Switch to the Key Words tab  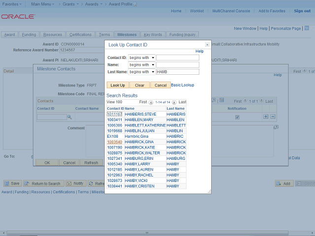coord(153,35)
